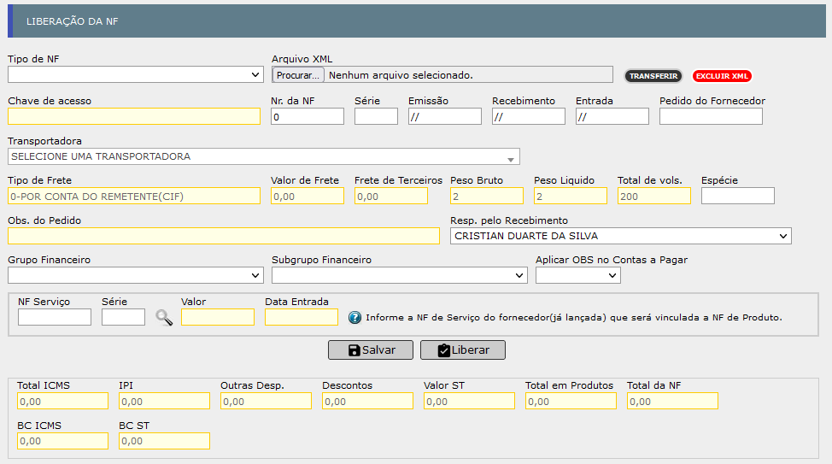Viewport: 832px width, 464px height.
Task: Open Aplicar OBS no Contas a Pagar dropdown
Action: click(x=577, y=275)
